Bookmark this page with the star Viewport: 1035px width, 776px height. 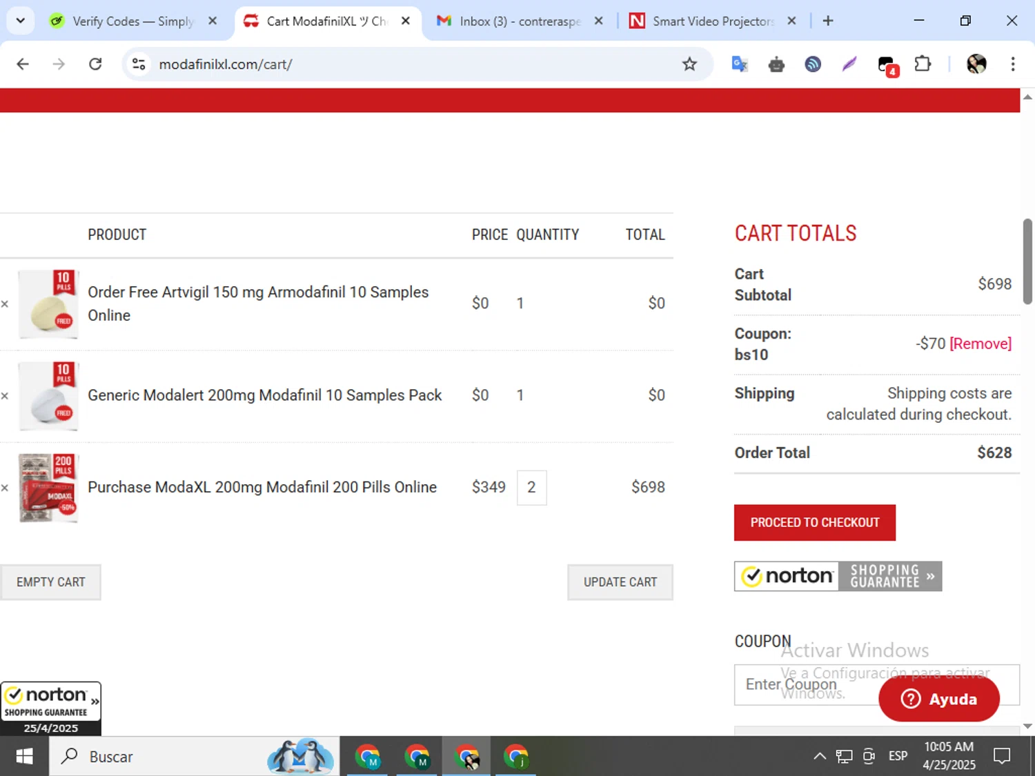coord(689,64)
